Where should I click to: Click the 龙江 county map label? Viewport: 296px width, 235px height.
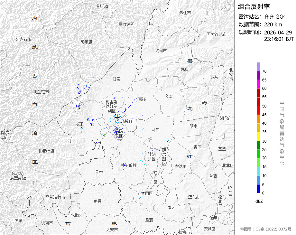point(79,124)
